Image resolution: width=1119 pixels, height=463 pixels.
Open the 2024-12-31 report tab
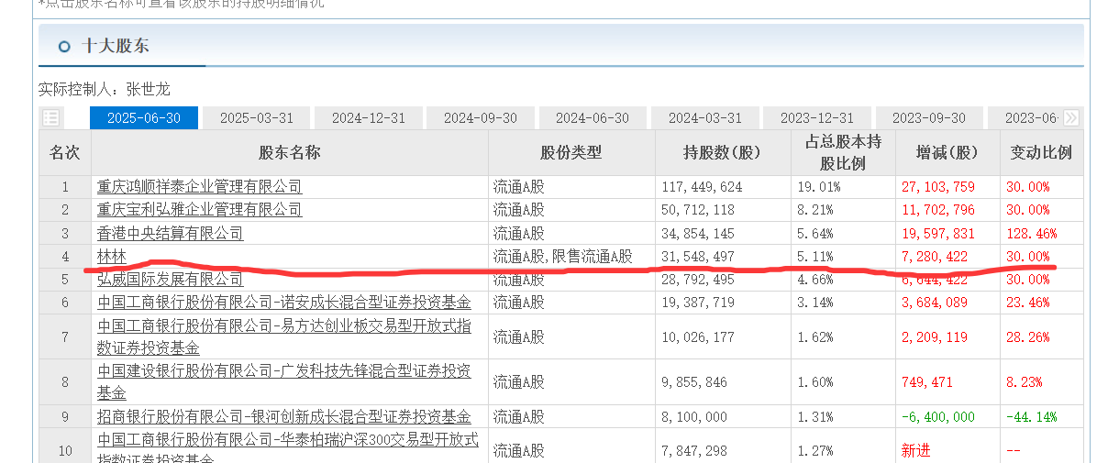[x=368, y=117]
